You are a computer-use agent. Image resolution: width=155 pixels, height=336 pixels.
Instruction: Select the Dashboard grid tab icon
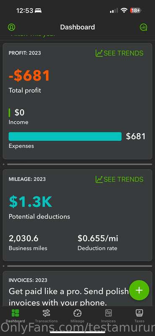pos(15,313)
